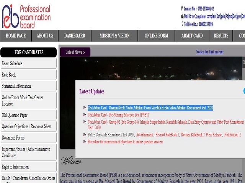The height and width of the screenshot is (183, 245).
Task: Click the bullet icon before Gramin Krishi Vistar admit card
Action: (85, 108)
